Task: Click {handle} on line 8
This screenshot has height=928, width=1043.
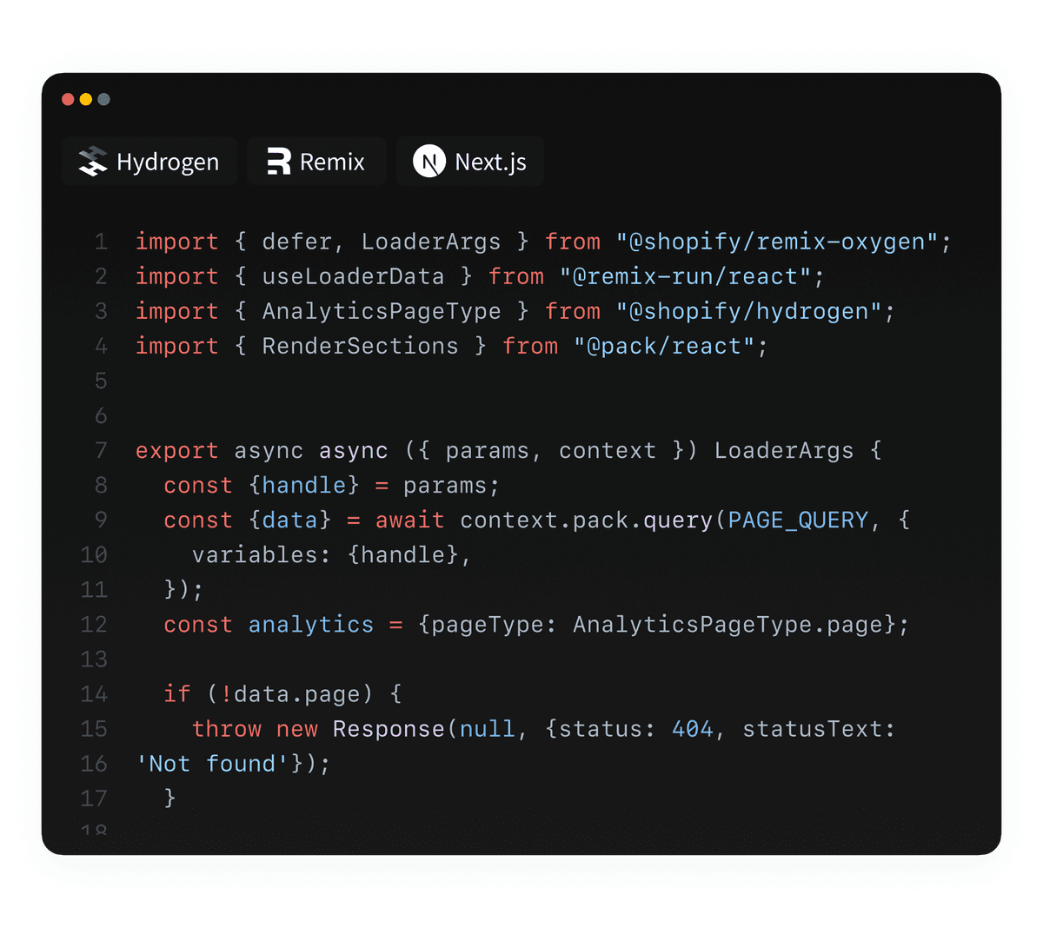Action: click(304, 486)
